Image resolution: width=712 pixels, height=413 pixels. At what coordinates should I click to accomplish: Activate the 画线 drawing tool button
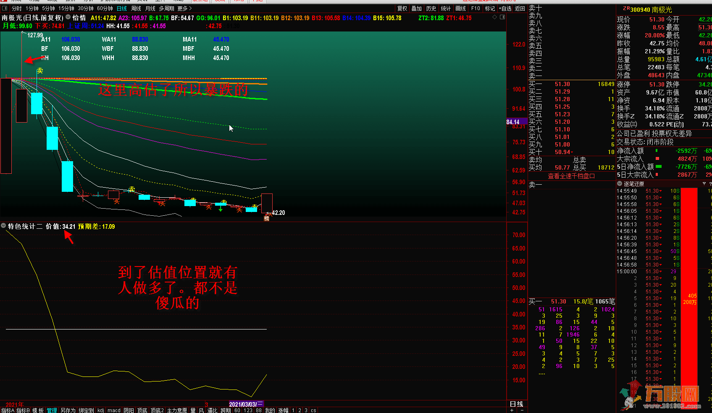461,8
